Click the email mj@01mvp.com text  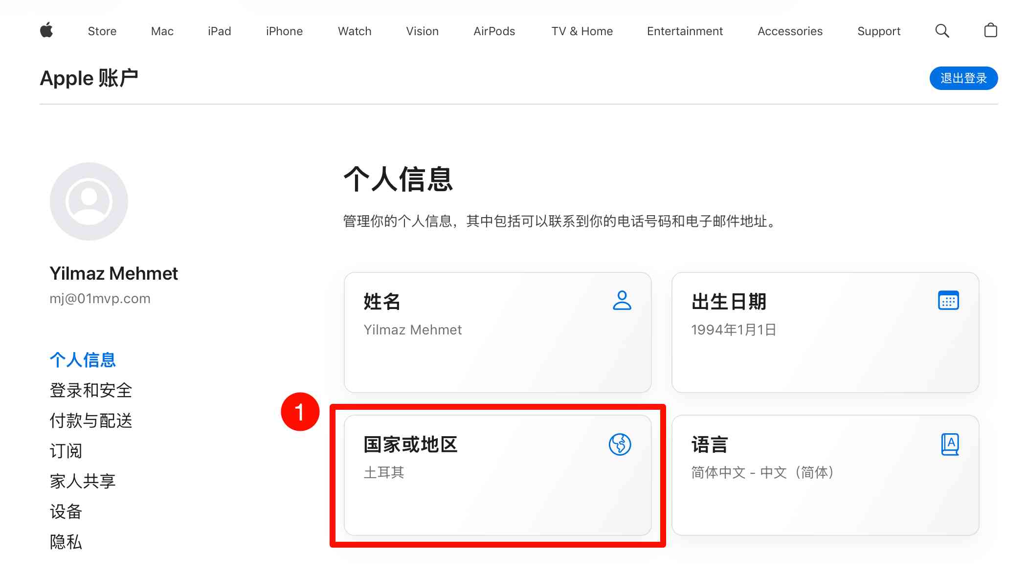(100, 299)
